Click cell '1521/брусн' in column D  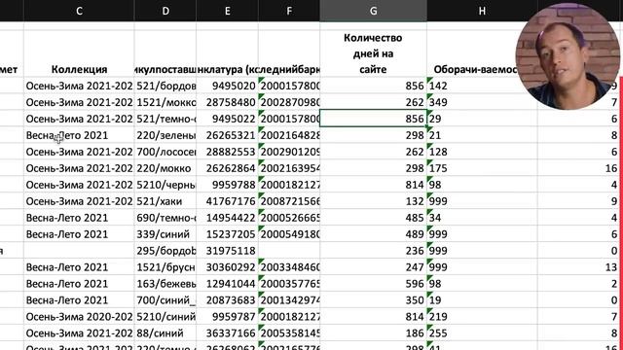pyautogui.click(x=165, y=267)
